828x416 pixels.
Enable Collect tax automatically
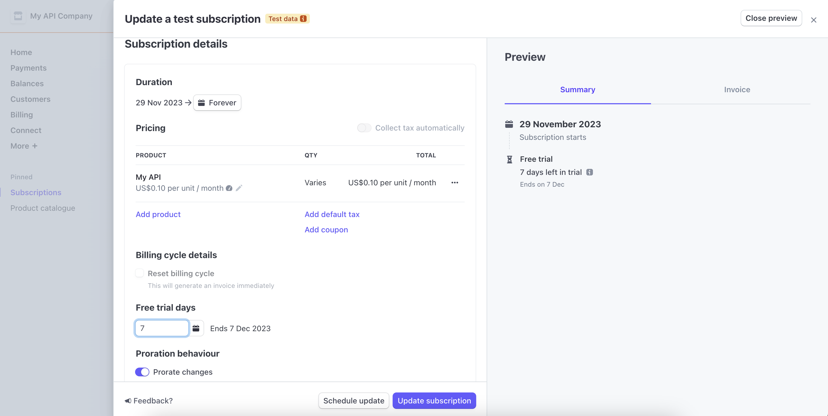click(x=364, y=128)
